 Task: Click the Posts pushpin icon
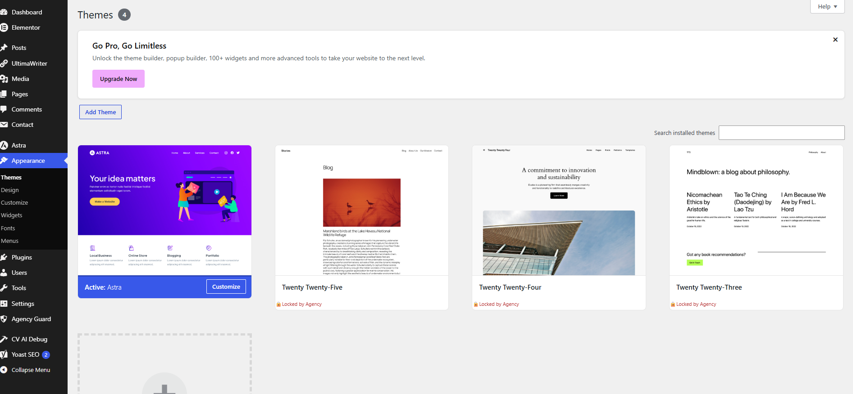point(4,48)
